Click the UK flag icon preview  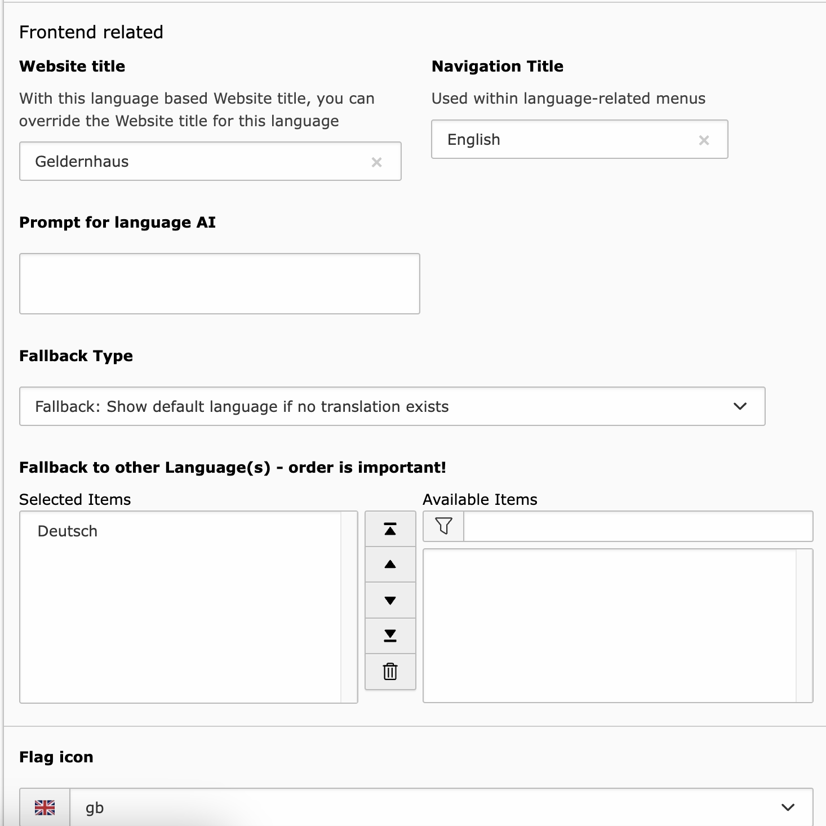[x=45, y=808]
